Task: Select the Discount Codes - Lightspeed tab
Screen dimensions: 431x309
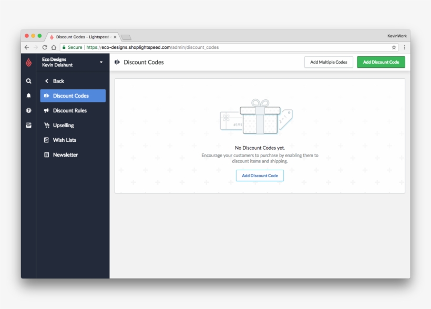Action: coord(83,37)
